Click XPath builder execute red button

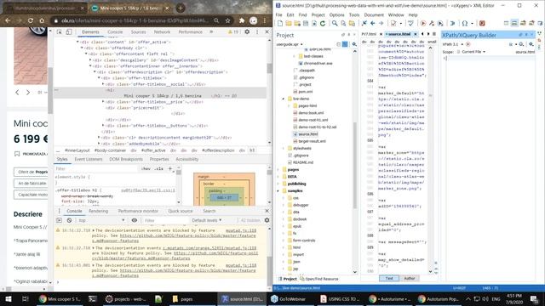tap(468, 44)
